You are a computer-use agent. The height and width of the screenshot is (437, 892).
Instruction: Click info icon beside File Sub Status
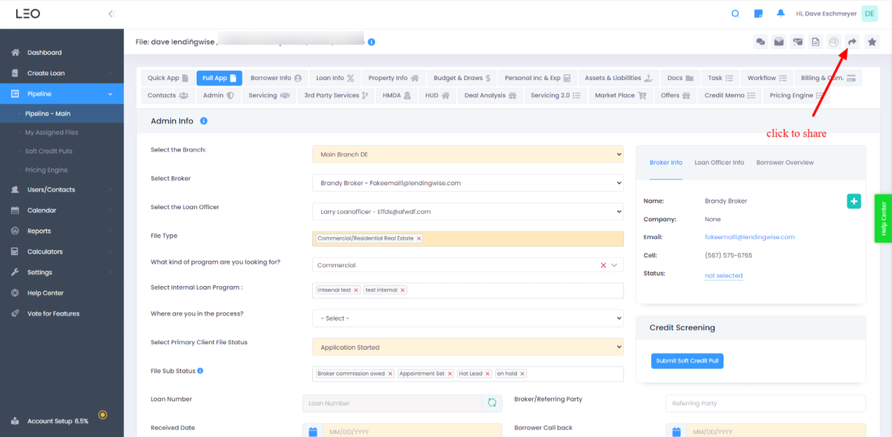pos(200,371)
